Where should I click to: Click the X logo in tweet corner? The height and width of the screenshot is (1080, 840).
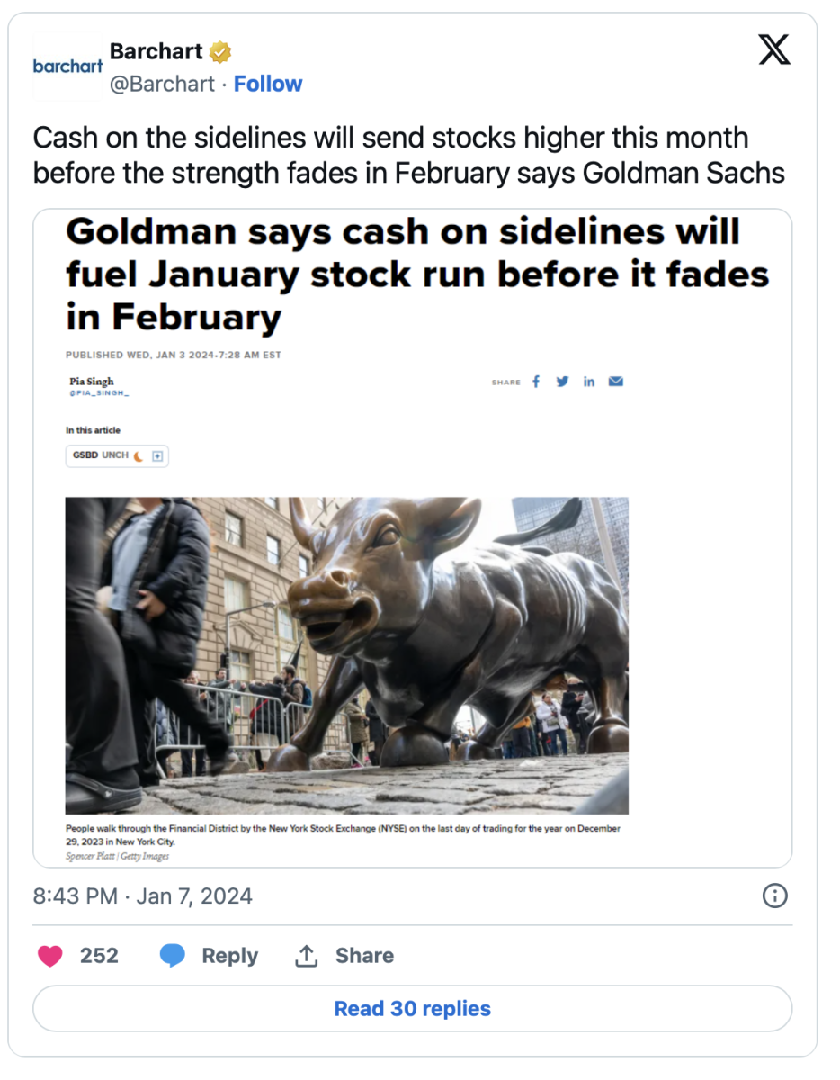point(774,50)
